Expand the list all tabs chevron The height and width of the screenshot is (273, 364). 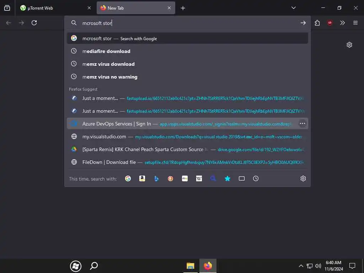click(293, 8)
